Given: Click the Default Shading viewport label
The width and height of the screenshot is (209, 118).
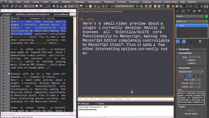Looking at the screenshot, I should (x=115, y=11).
